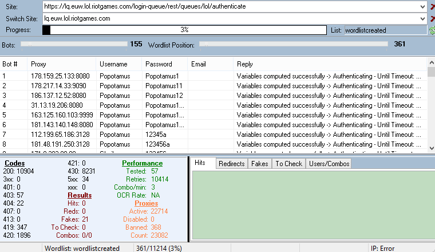Screen dimensions: 435x252
Task: Click the Active 22714 proxies value
Action: tap(159, 211)
